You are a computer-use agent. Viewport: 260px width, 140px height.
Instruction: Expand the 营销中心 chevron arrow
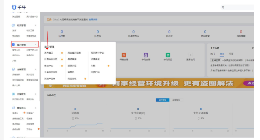pyautogui.click(x=36, y=108)
